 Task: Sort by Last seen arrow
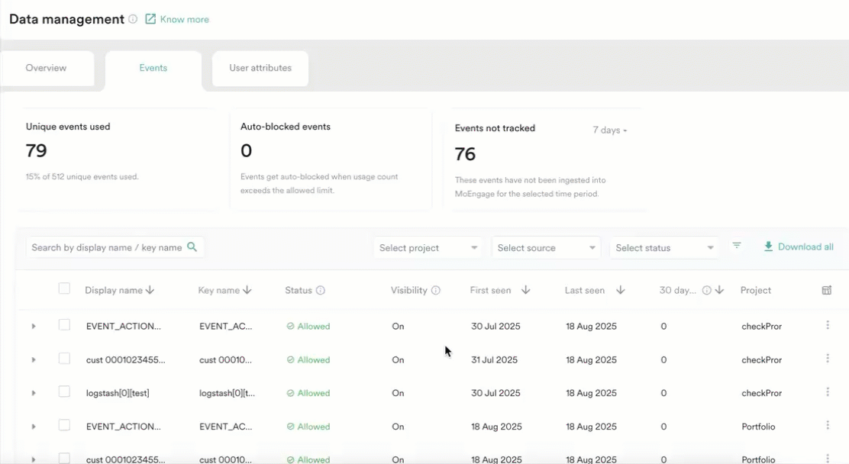click(x=621, y=290)
